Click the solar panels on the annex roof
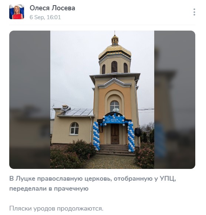 pos(80,112)
